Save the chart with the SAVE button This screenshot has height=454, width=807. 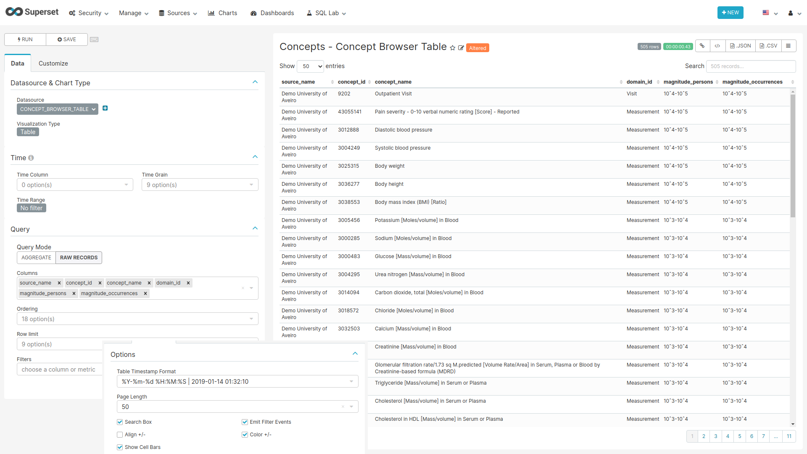[67, 40]
